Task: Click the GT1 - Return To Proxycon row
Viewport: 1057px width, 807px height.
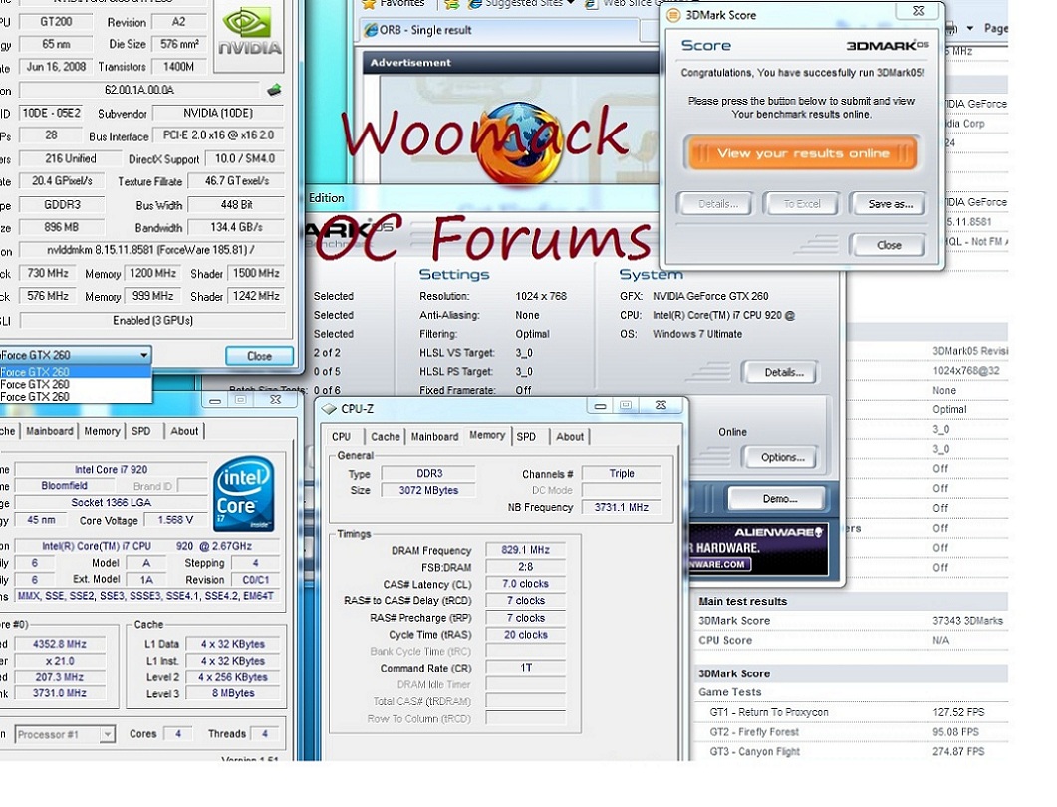Action: pos(851,712)
